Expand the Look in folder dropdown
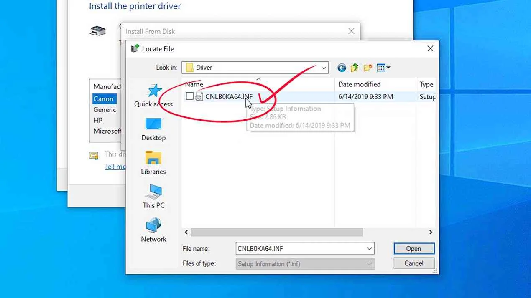Image resolution: width=531 pixels, height=298 pixels. coord(324,68)
